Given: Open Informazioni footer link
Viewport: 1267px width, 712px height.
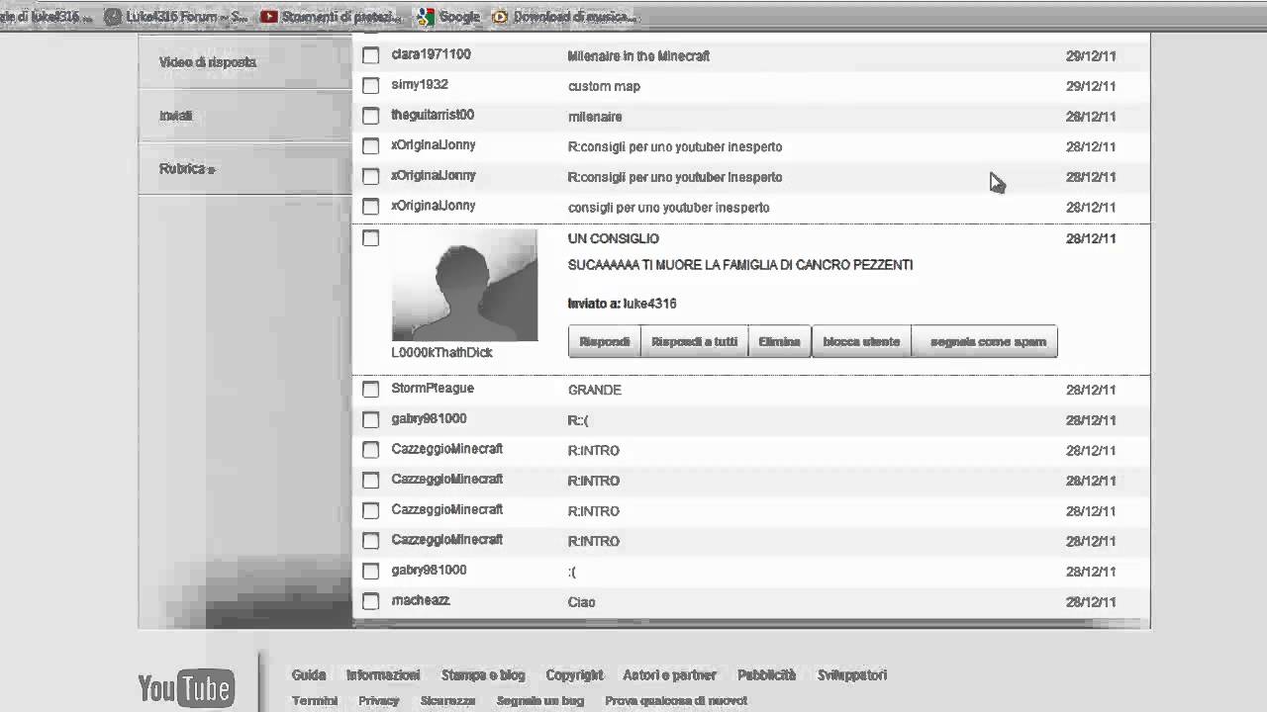Looking at the screenshot, I should (x=383, y=675).
